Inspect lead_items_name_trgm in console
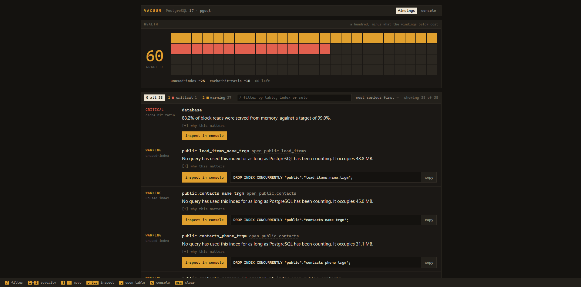The width and height of the screenshot is (581, 287). tap(204, 177)
